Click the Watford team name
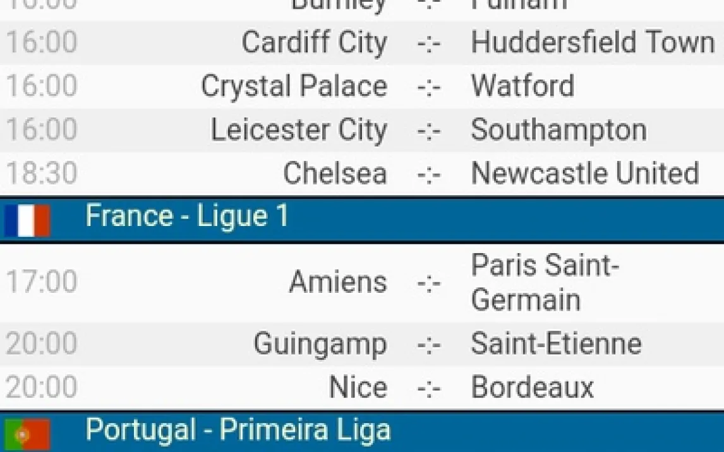724x452 pixels. click(522, 86)
